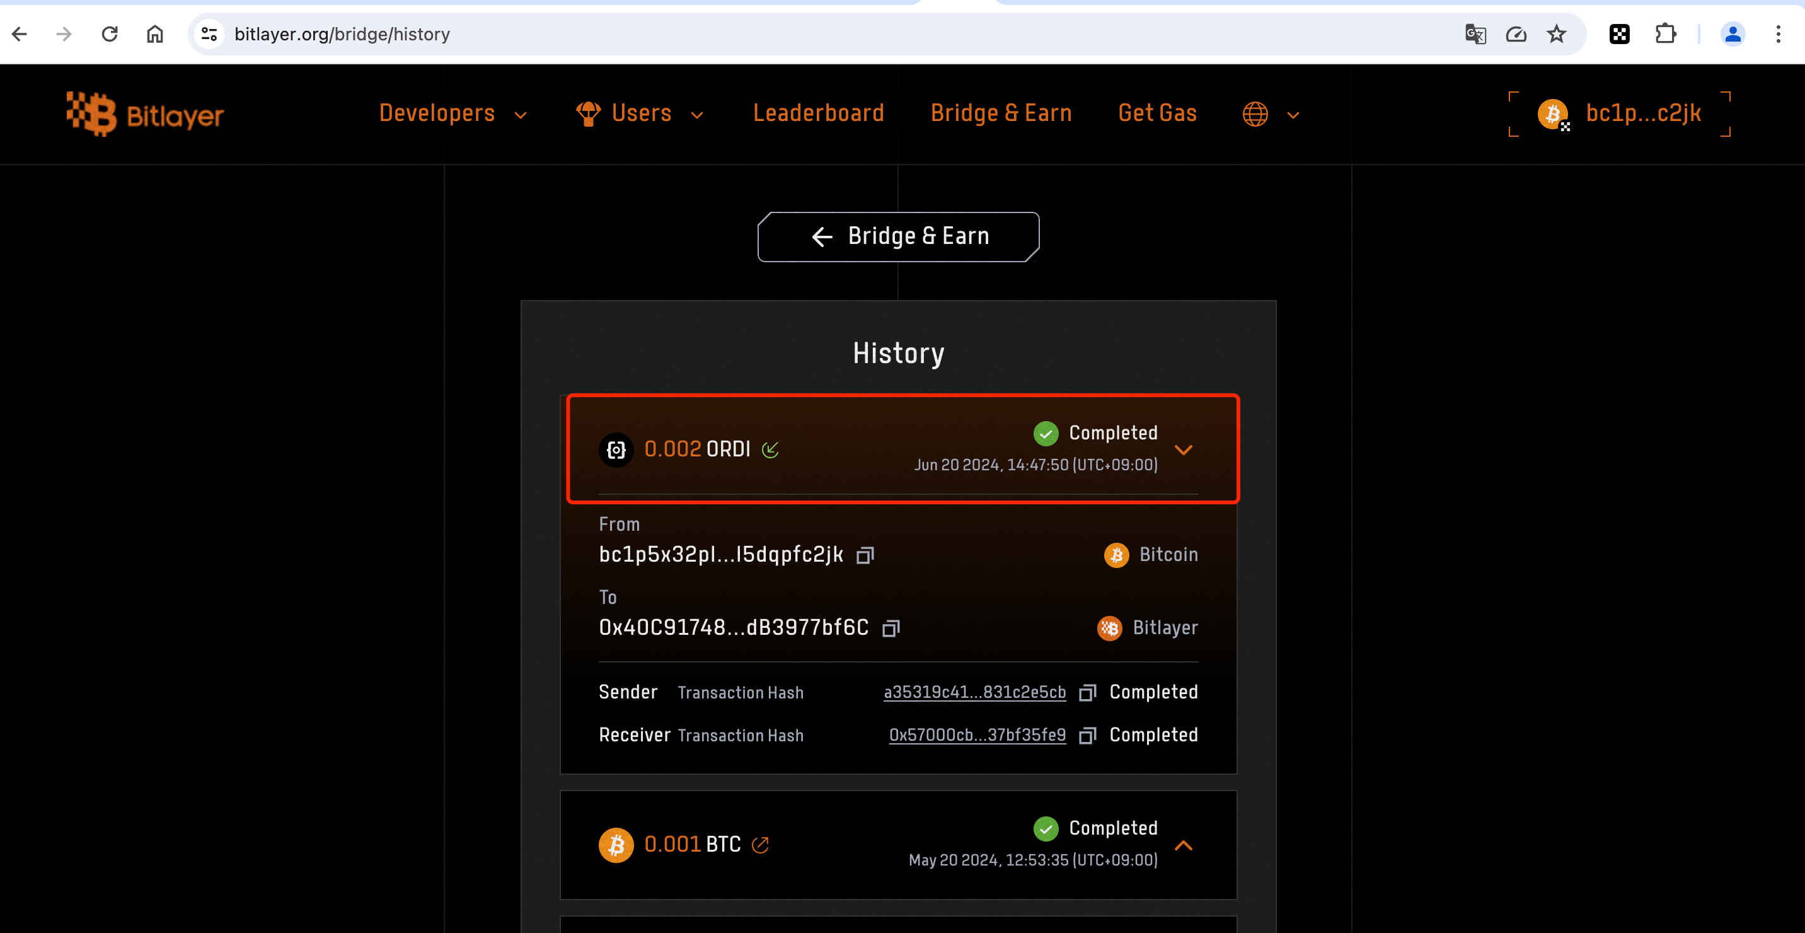Open the Get Gas menu item
1805x933 pixels.
[1157, 113]
